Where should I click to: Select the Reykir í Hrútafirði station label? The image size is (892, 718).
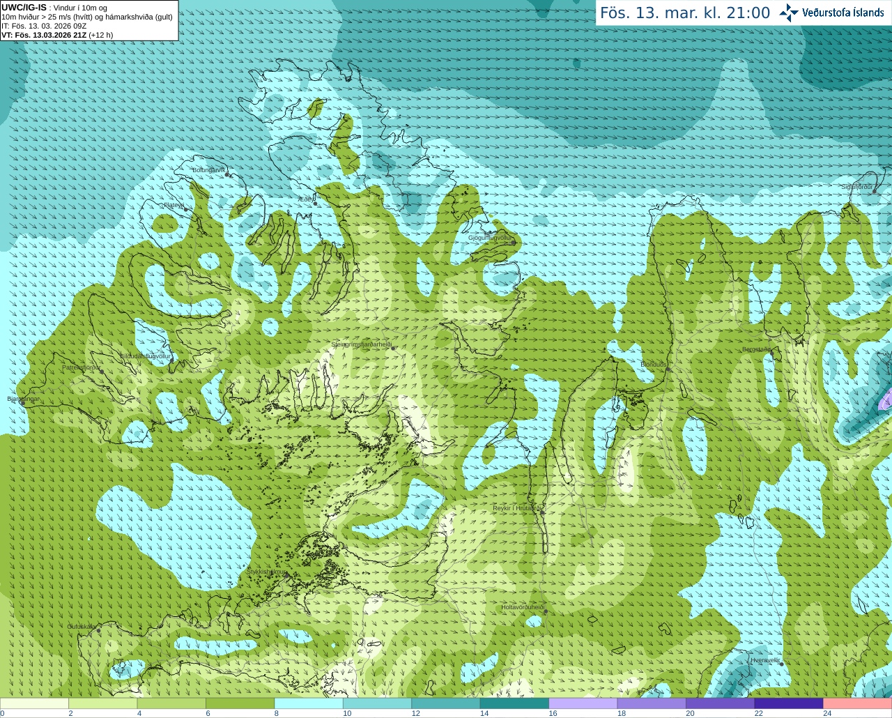coord(517,508)
